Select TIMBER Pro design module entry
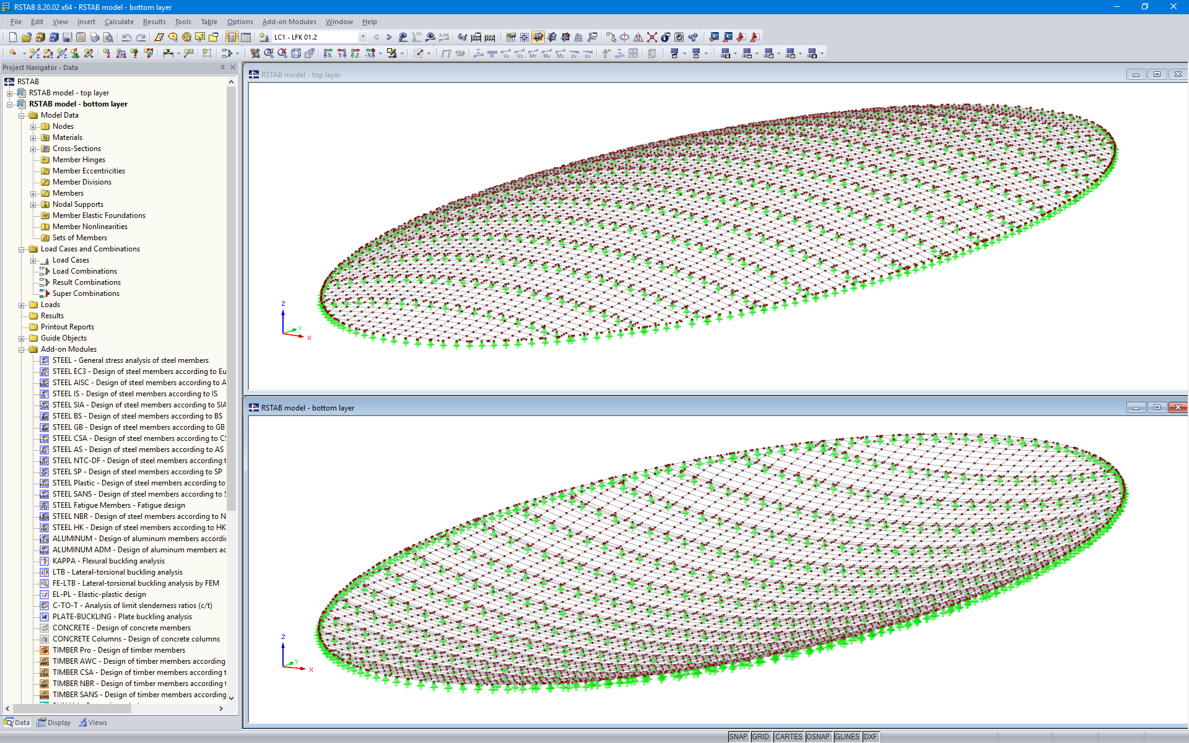Image resolution: width=1189 pixels, height=743 pixels. click(118, 650)
